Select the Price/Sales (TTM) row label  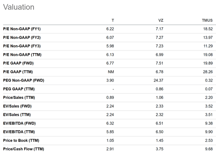point(19,97)
